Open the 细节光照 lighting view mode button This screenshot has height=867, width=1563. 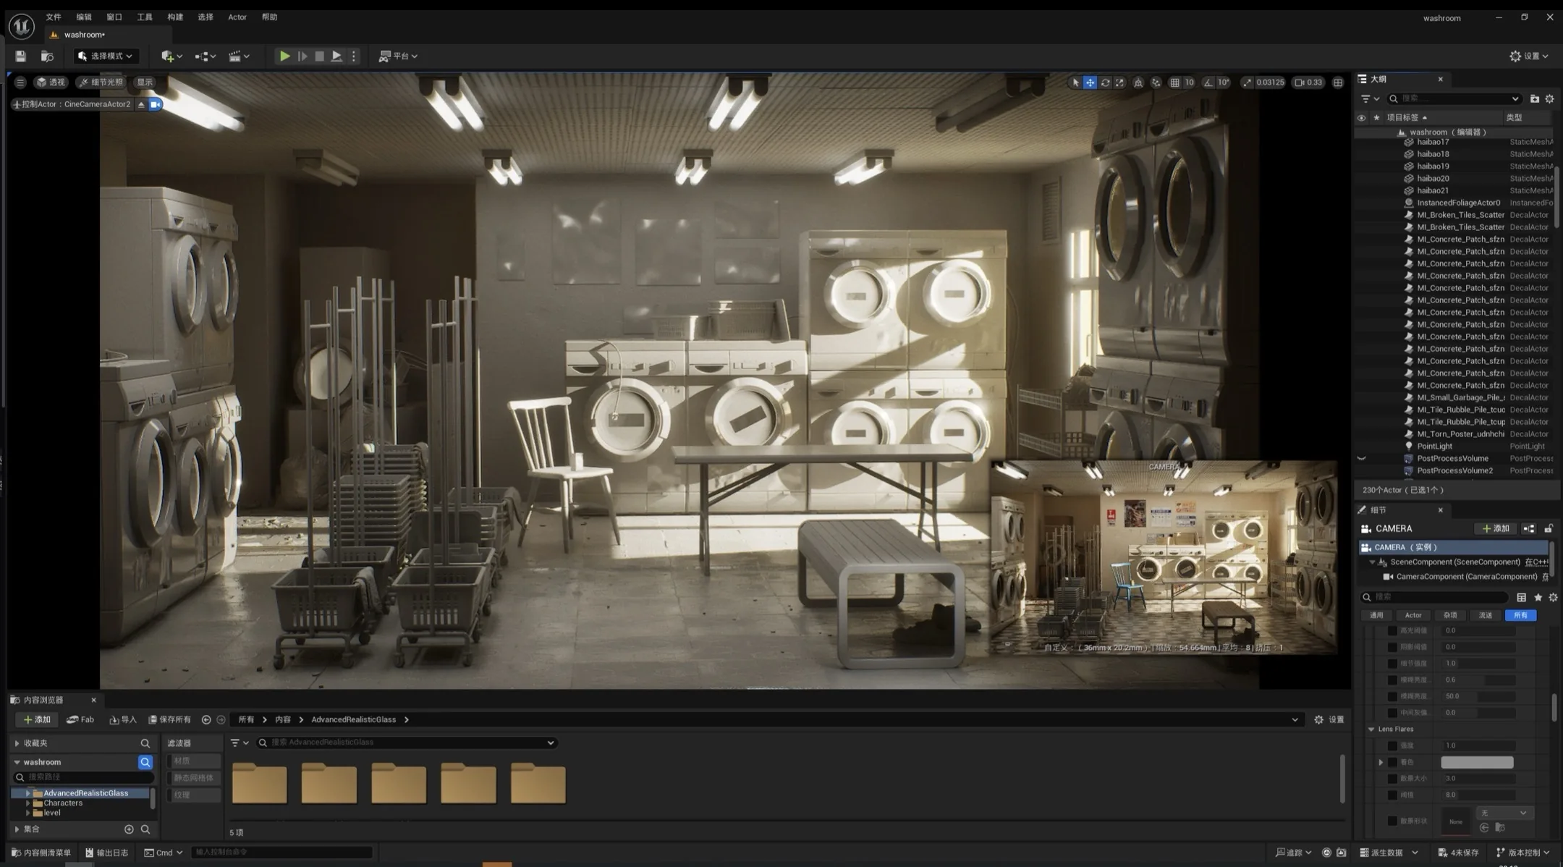tap(101, 83)
